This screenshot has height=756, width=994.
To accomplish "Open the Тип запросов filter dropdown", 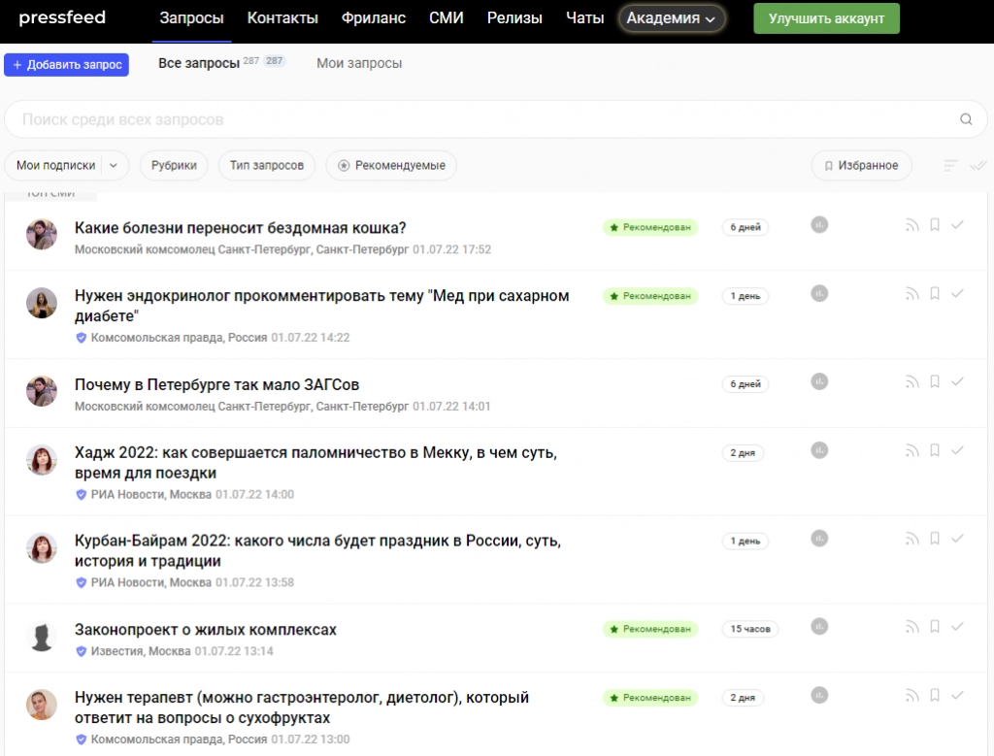I will click(266, 165).
